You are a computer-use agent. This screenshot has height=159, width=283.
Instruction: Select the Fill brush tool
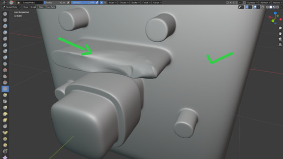coord(5,82)
